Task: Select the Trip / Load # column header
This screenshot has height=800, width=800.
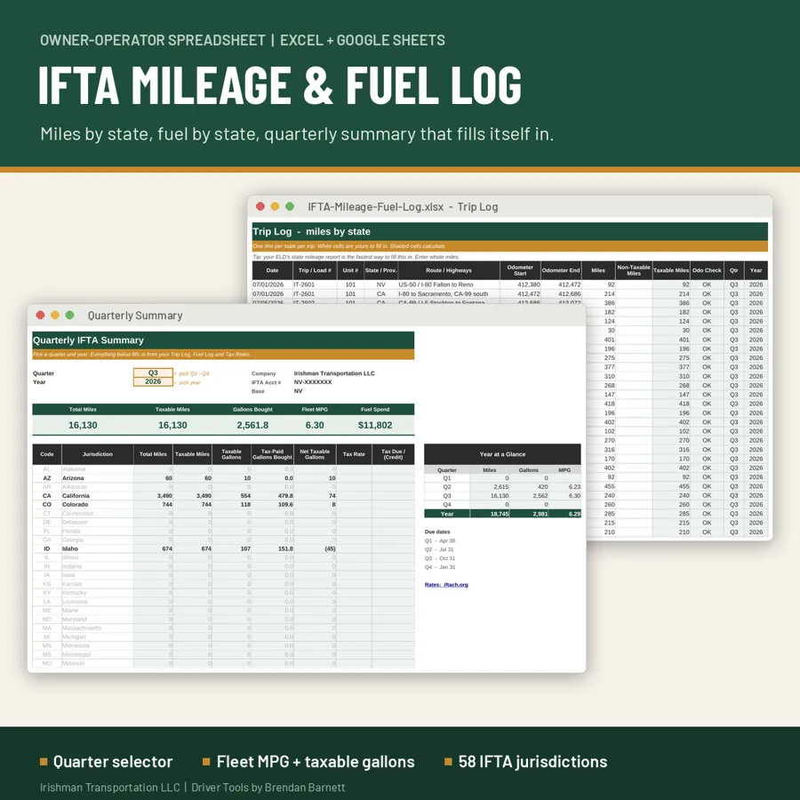Action: (x=315, y=270)
